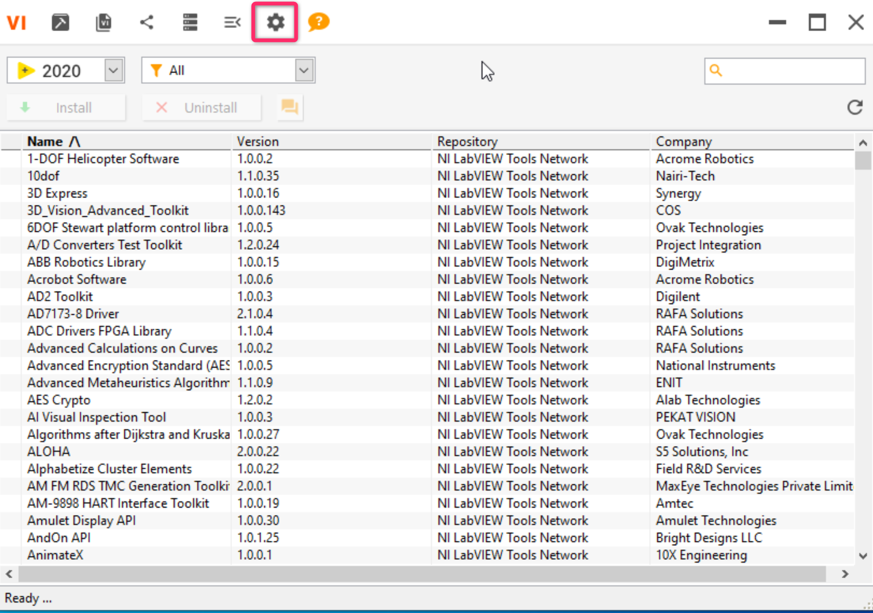Sort by the Name column header

(x=126, y=141)
